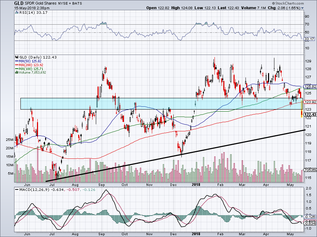This screenshot has height=237, width=317.
Task: Click the MA(100) 125.71 legend text
Action: point(31,69)
